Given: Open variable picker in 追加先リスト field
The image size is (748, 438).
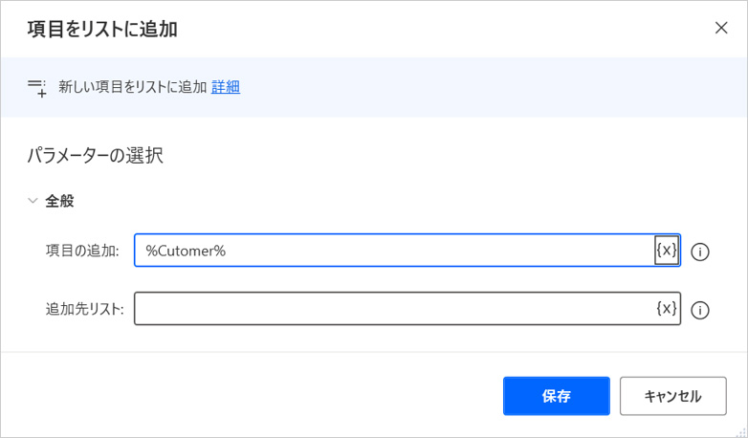Looking at the screenshot, I should pos(667,309).
